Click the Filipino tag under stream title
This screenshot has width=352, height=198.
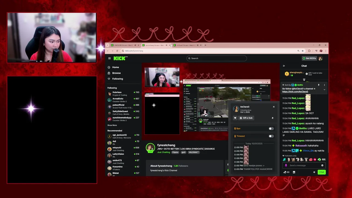(x=175, y=152)
